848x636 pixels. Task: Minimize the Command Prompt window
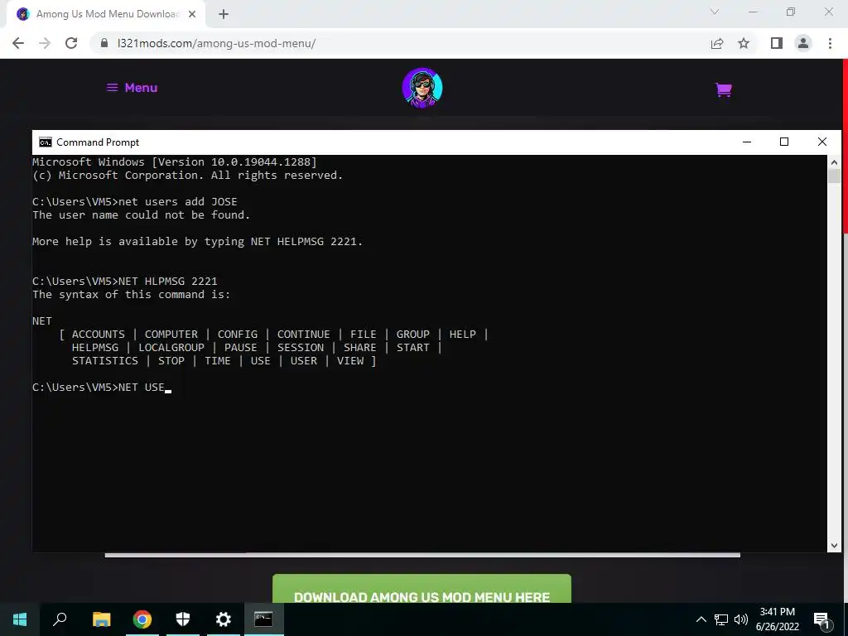click(x=747, y=142)
